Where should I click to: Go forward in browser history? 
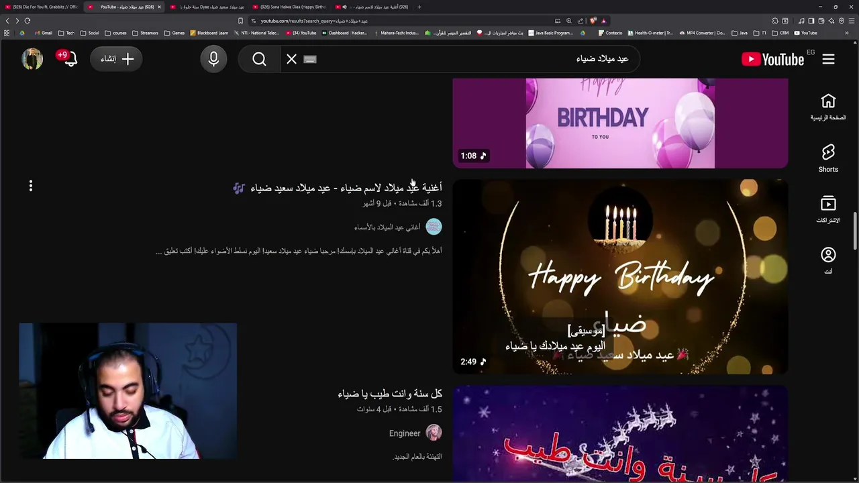17,21
